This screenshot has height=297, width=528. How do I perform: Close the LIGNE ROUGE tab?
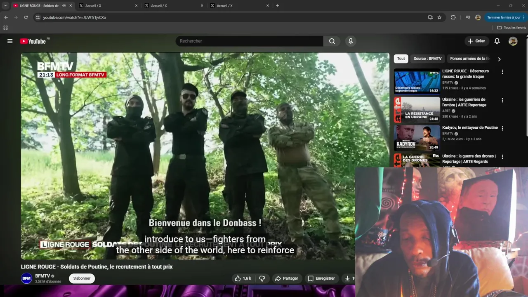pos(71,6)
